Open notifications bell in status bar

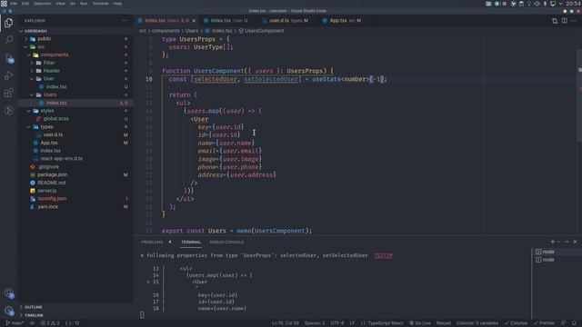pyautogui.click(x=574, y=323)
